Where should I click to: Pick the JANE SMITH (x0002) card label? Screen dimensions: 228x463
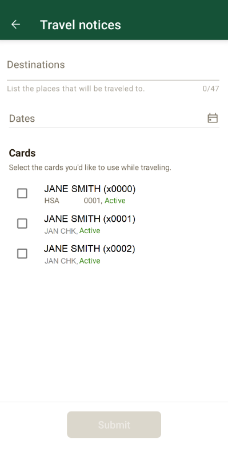[x=90, y=249]
